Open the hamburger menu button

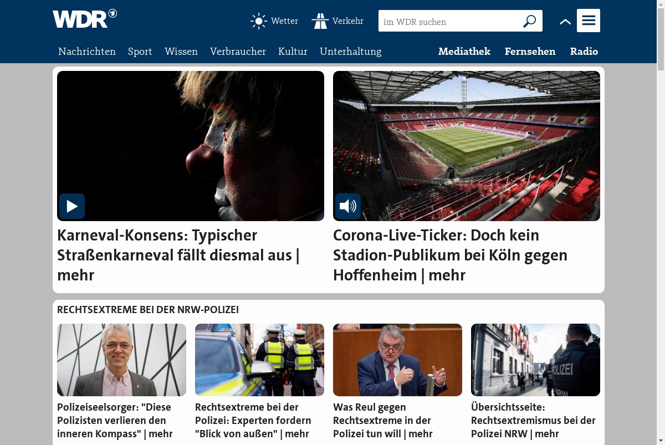(589, 21)
